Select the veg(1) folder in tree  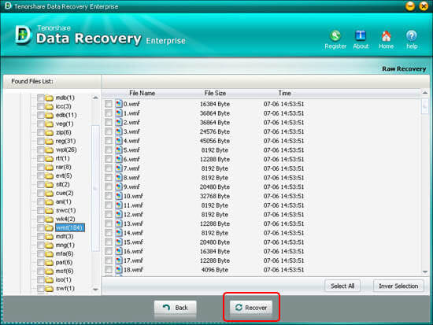65,124
